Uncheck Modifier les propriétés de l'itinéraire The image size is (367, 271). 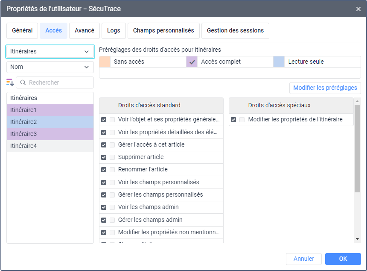click(x=233, y=120)
